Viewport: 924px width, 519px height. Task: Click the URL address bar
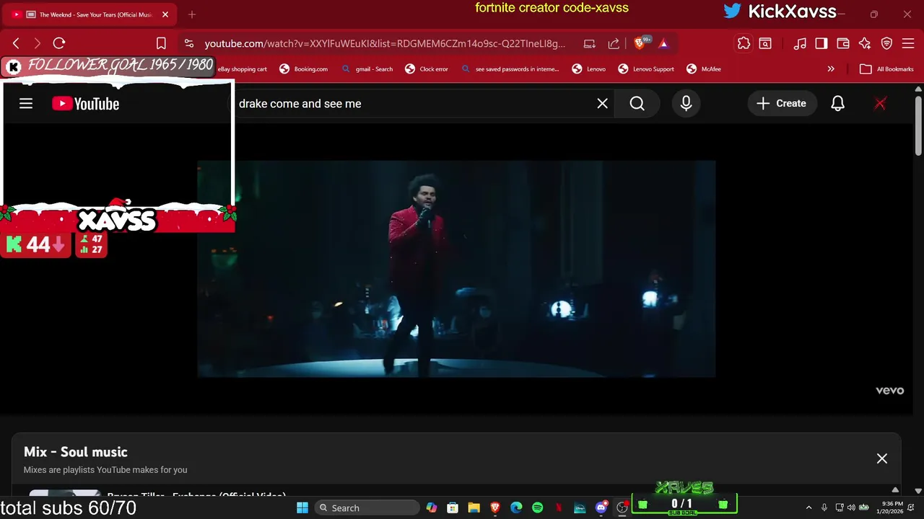(x=385, y=43)
